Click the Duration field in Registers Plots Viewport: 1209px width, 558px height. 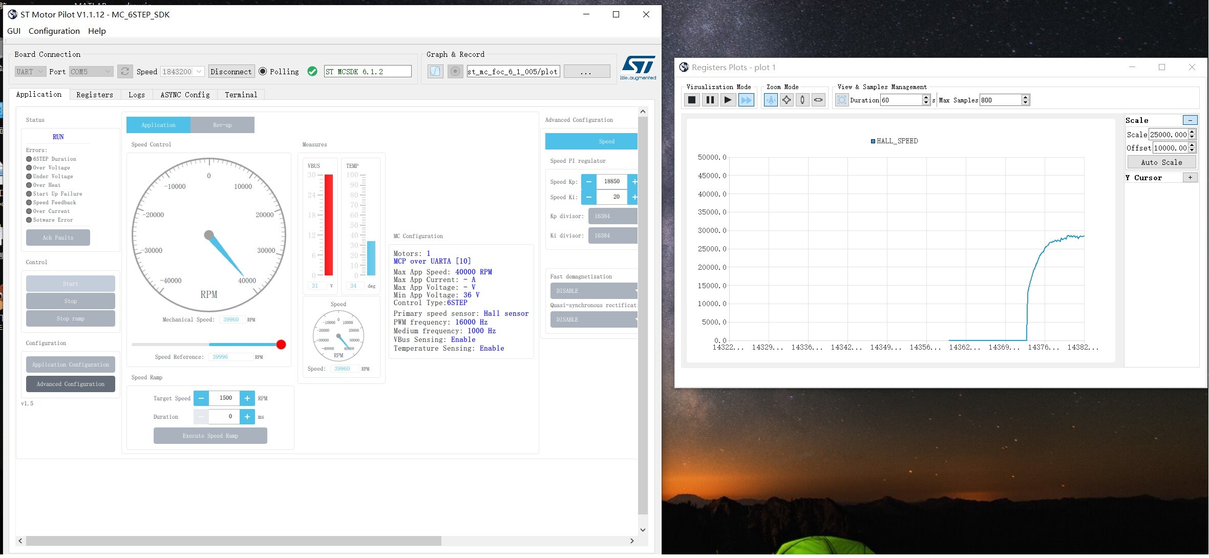901,100
